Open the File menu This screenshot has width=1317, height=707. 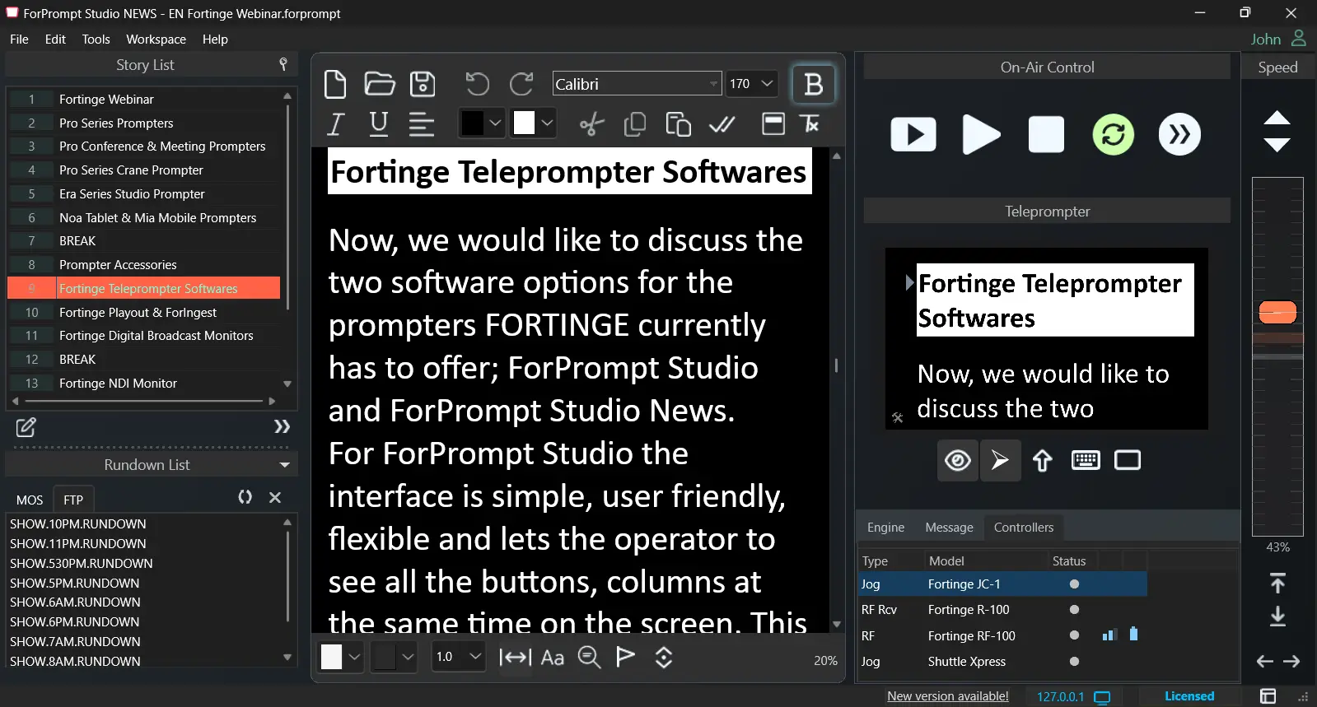(x=19, y=40)
